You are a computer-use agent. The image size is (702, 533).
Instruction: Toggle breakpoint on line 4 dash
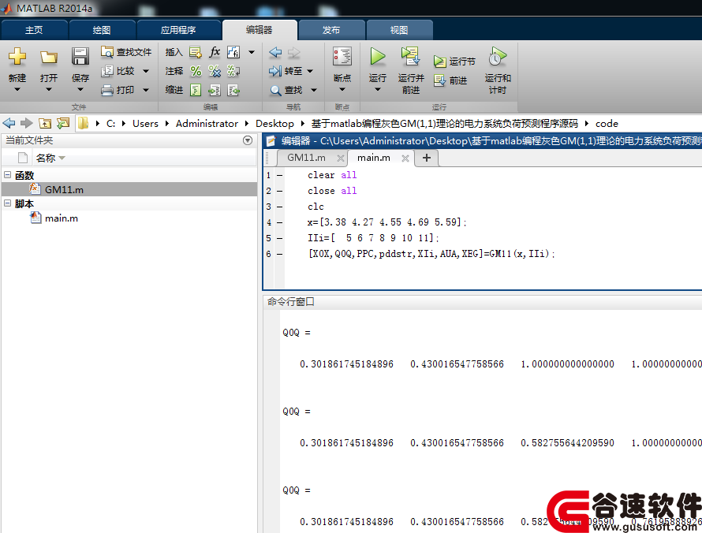pyautogui.click(x=279, y=222)
